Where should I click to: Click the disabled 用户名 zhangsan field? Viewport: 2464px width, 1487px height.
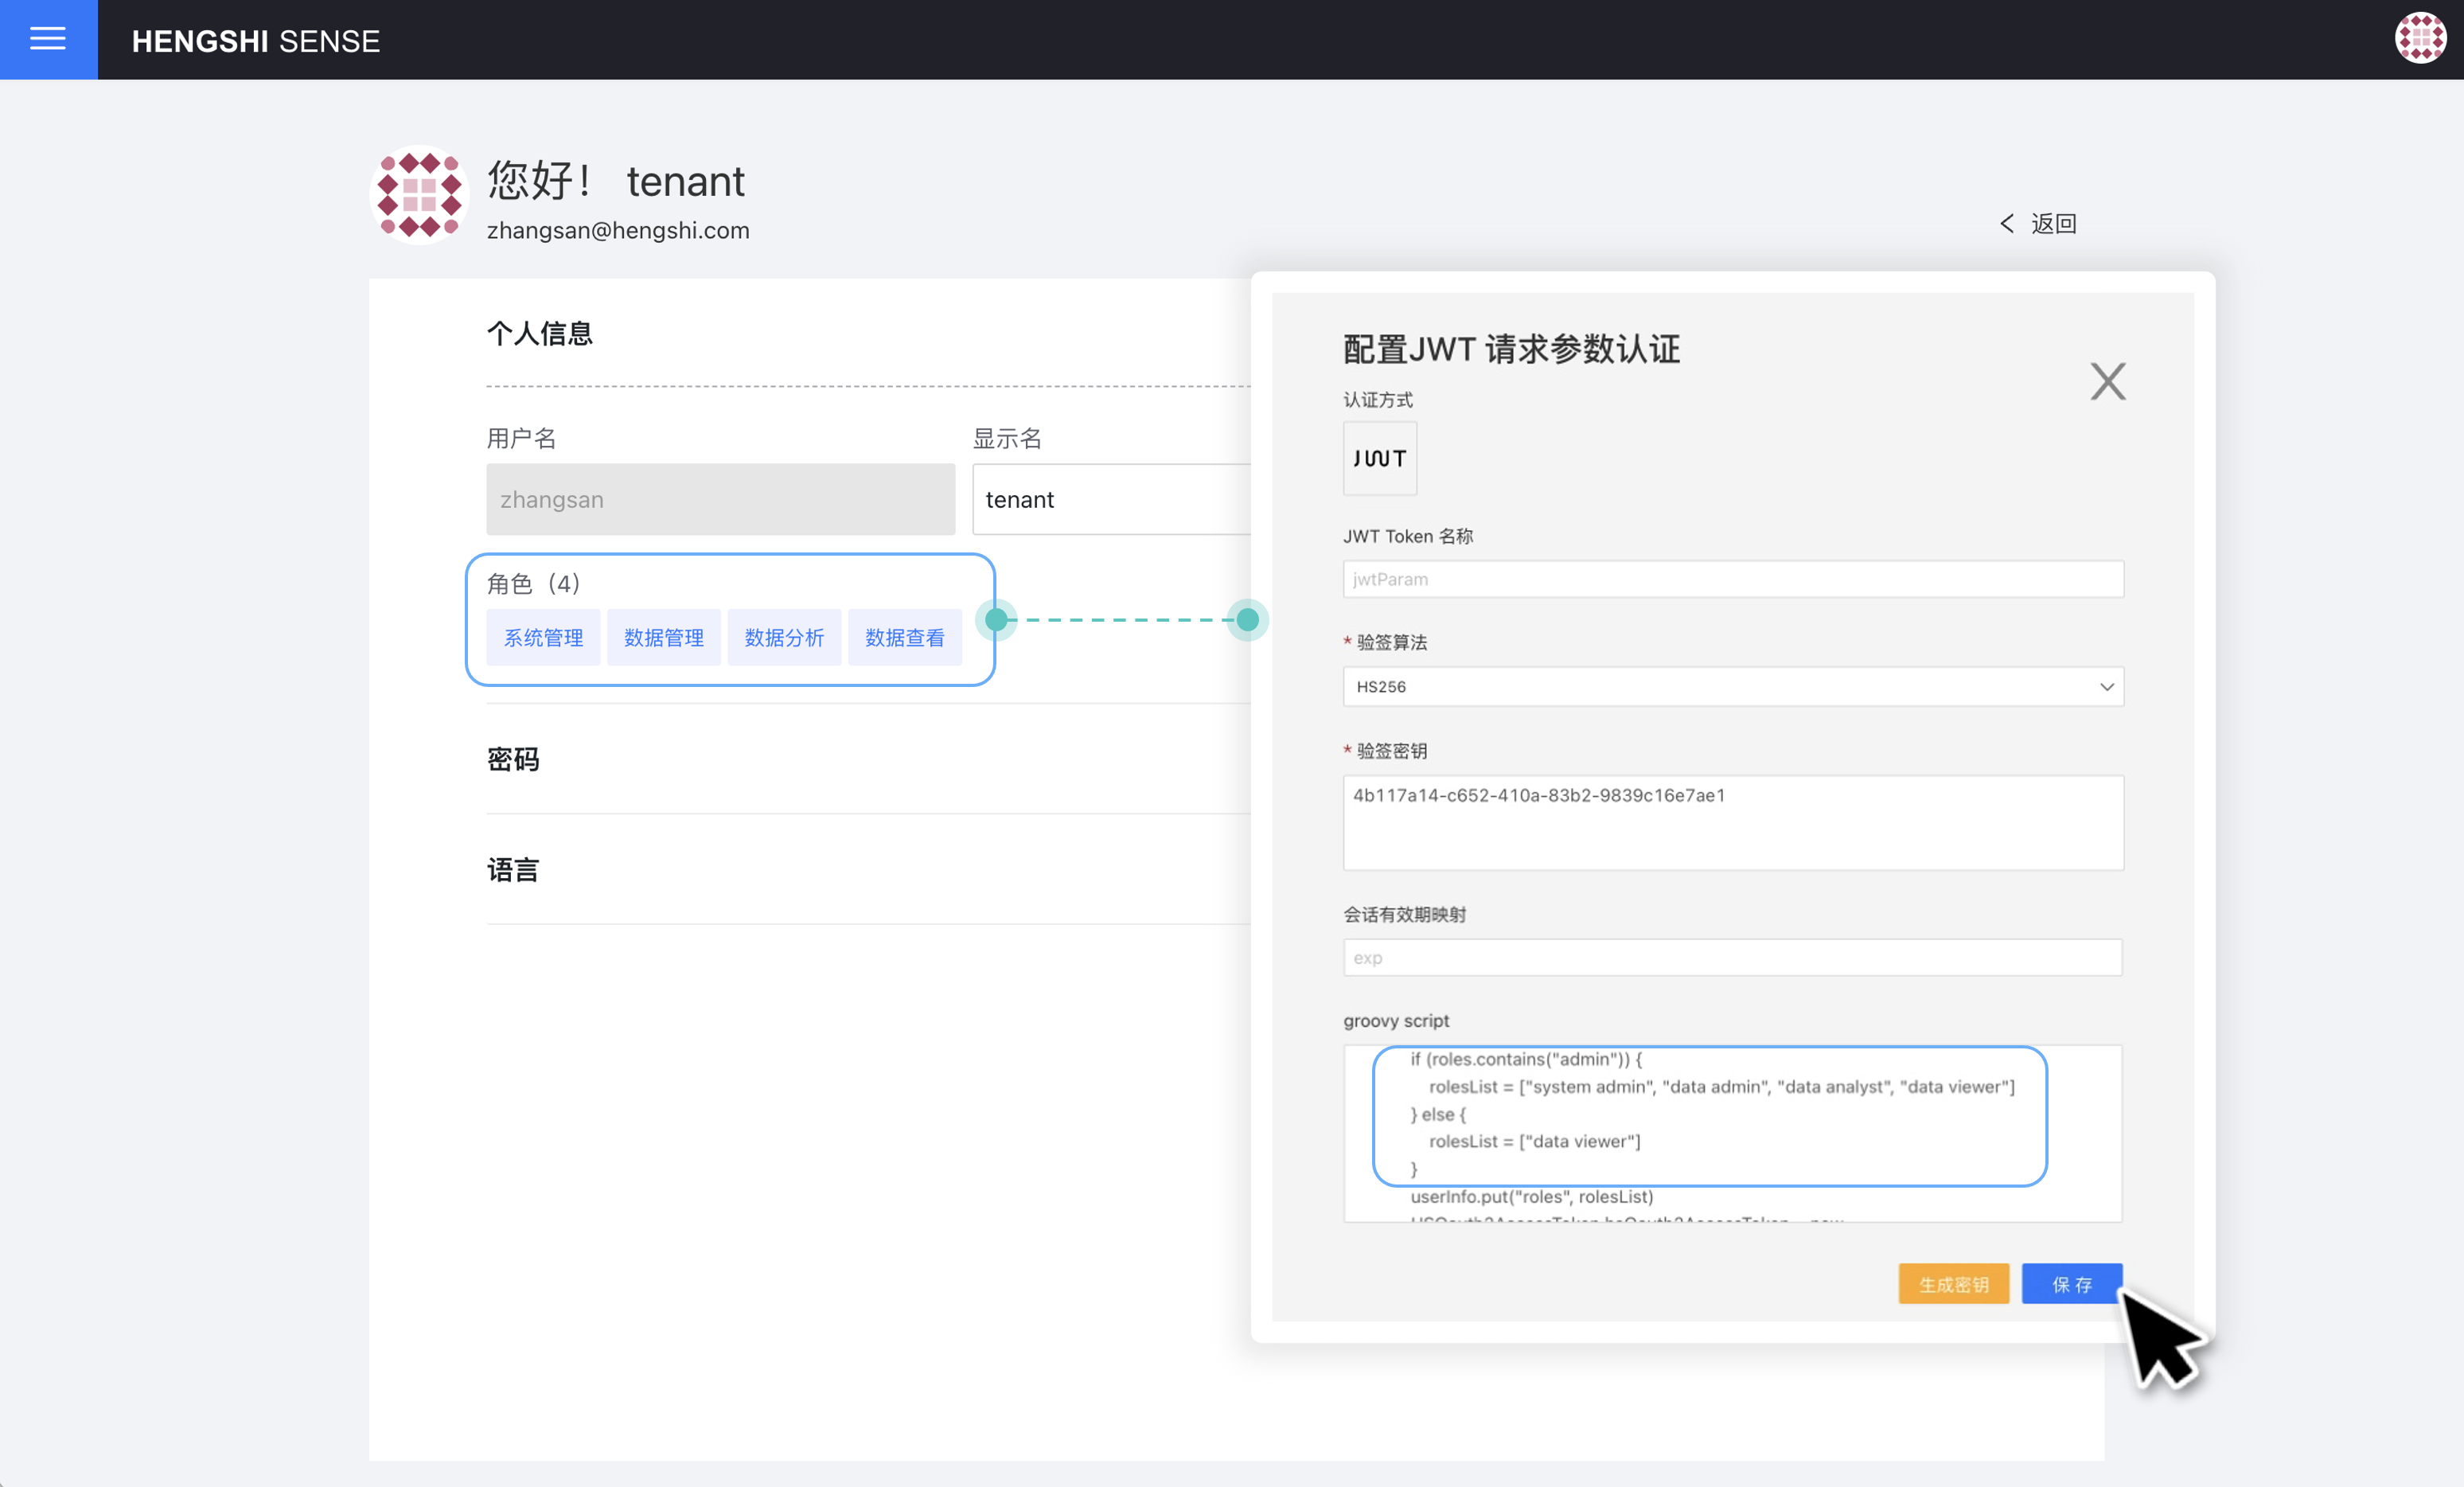tap(720, 499)
